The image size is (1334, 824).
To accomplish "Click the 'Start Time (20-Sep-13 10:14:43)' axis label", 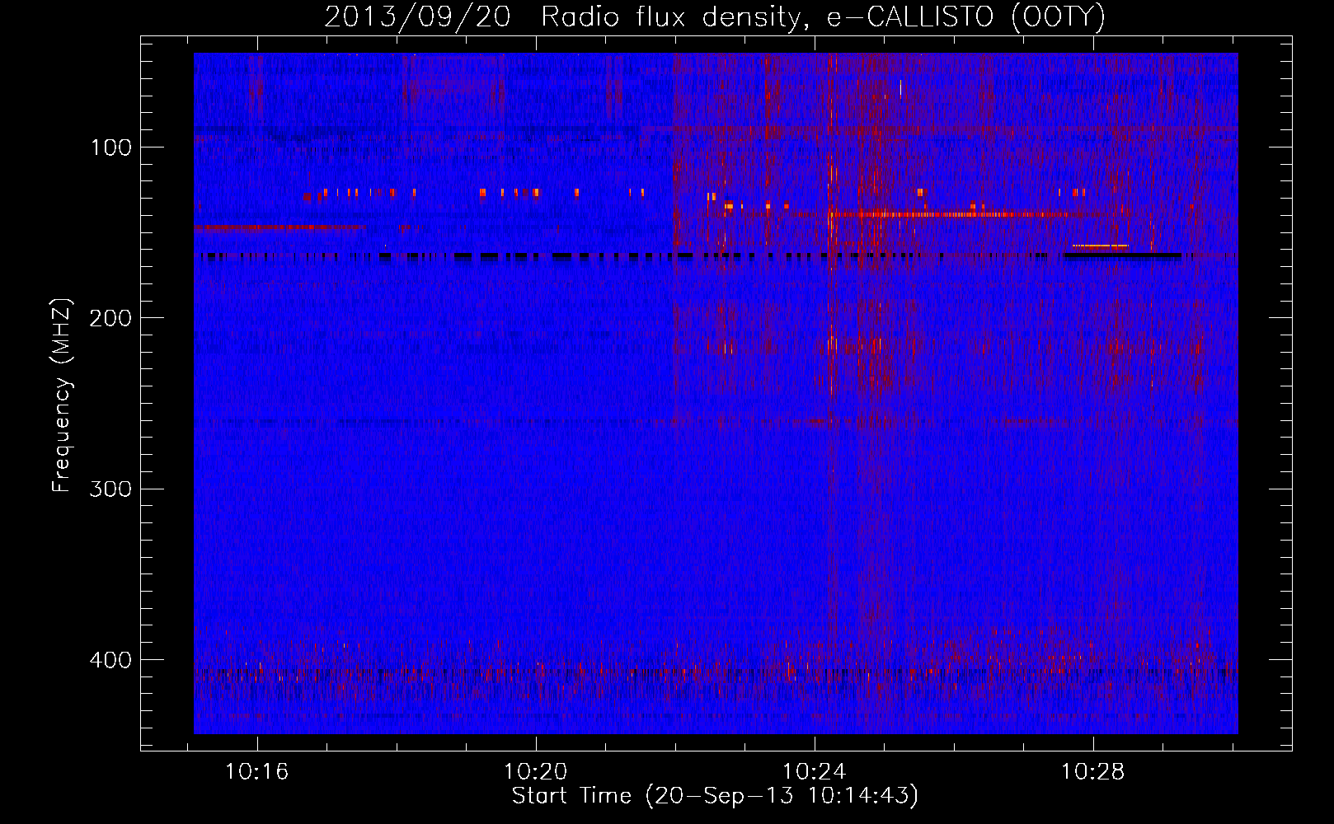I will [x=715, y=796].
